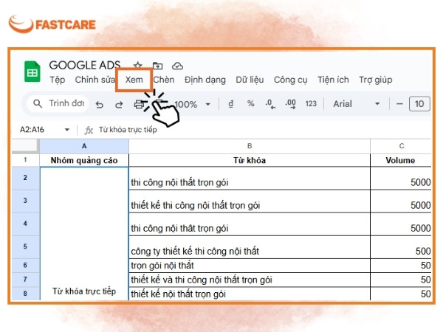Select column A header
443x332 pixels.
point(84,146)
